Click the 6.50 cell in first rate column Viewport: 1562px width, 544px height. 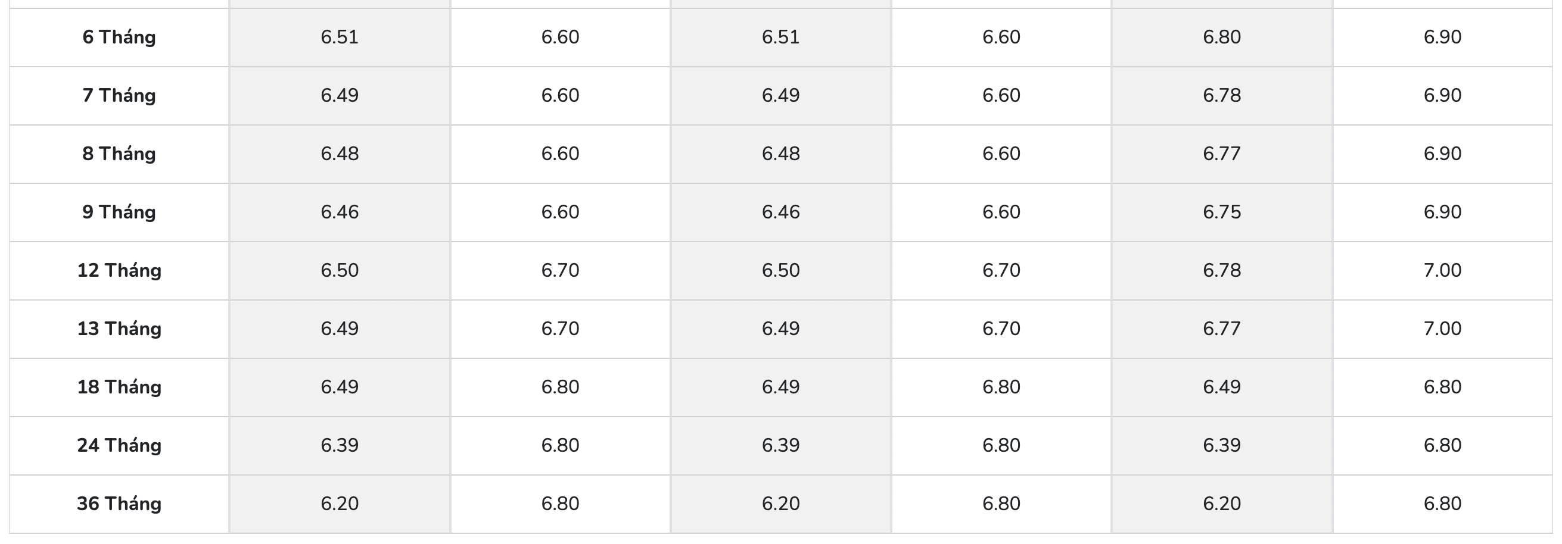340,270
